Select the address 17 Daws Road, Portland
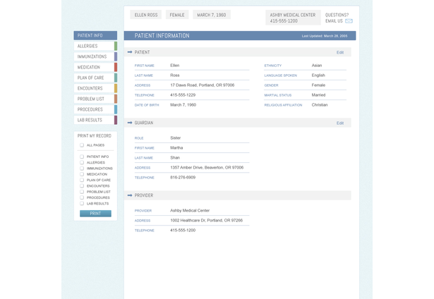The image size is (434, 299). tap(202, 85)
